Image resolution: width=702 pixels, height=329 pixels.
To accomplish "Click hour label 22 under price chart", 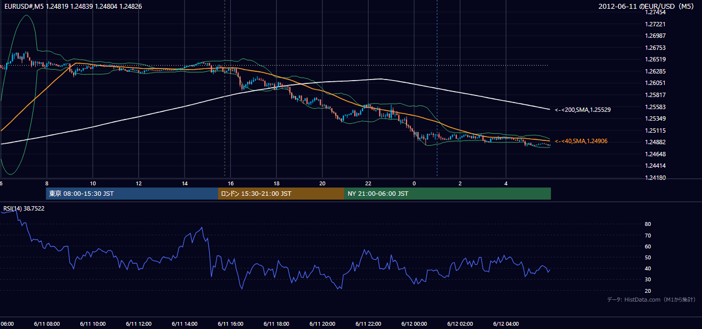I will pyautogui.click(x=368, y=184).
